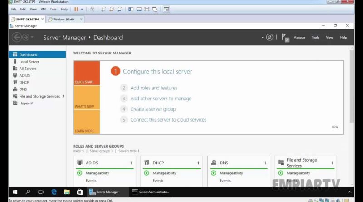The width and height of the screenshot is (363, 202).
Task: Select the WHAT'S NEW tile section
Action: pyautogui.click(x=87, y=98)
